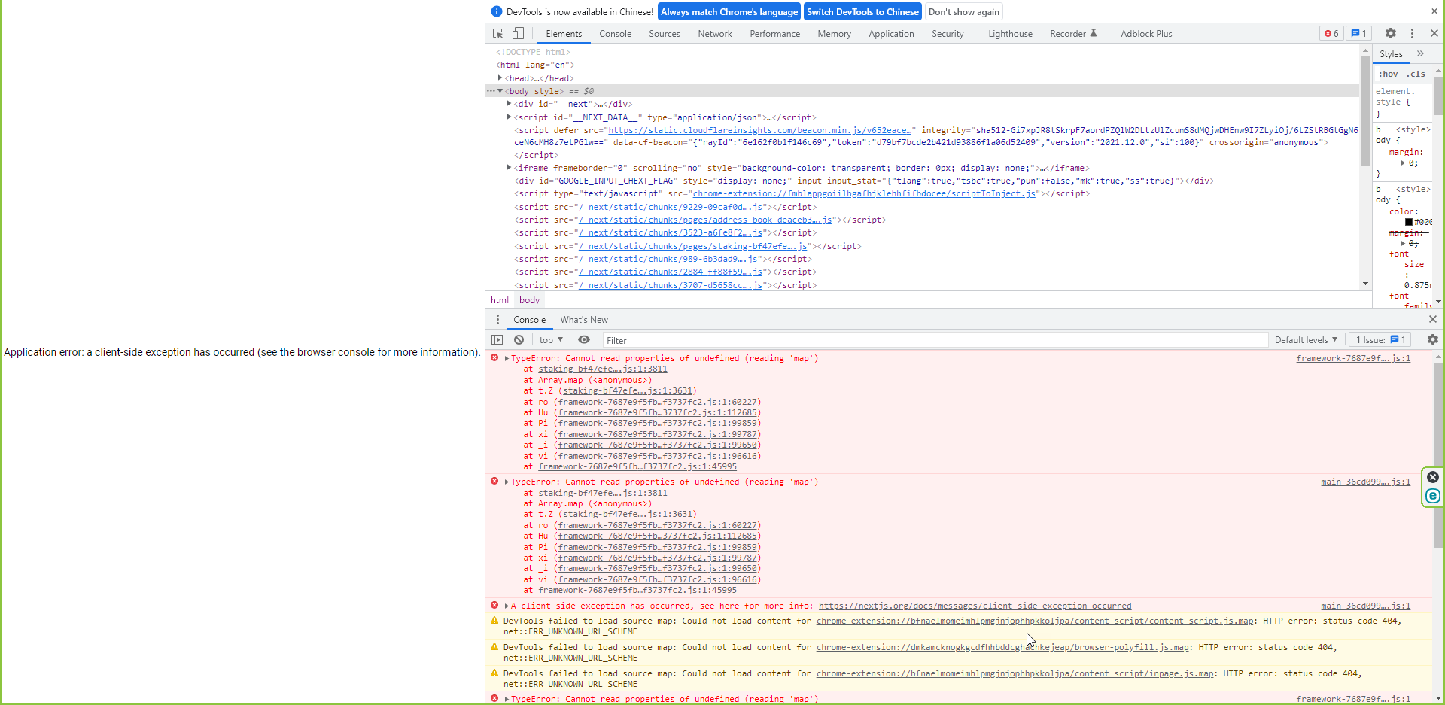The height and width of the screenshot is (705, 1445).
Task: Expand the head element node
Action: [500, 78]
